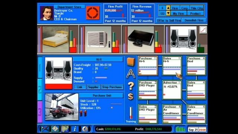Click the green bars speed indicator
Screen dimensions: 238x134
[180, 129]
